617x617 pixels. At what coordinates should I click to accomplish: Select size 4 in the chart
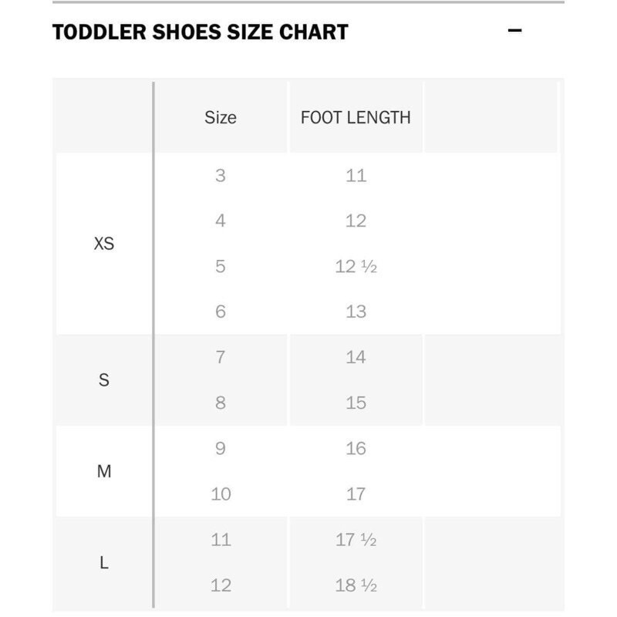220,220
